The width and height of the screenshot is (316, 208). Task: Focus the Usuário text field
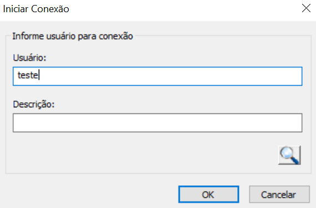tap(157, 76)
